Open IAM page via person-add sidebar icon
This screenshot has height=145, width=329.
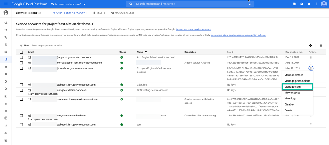point(6,22)
